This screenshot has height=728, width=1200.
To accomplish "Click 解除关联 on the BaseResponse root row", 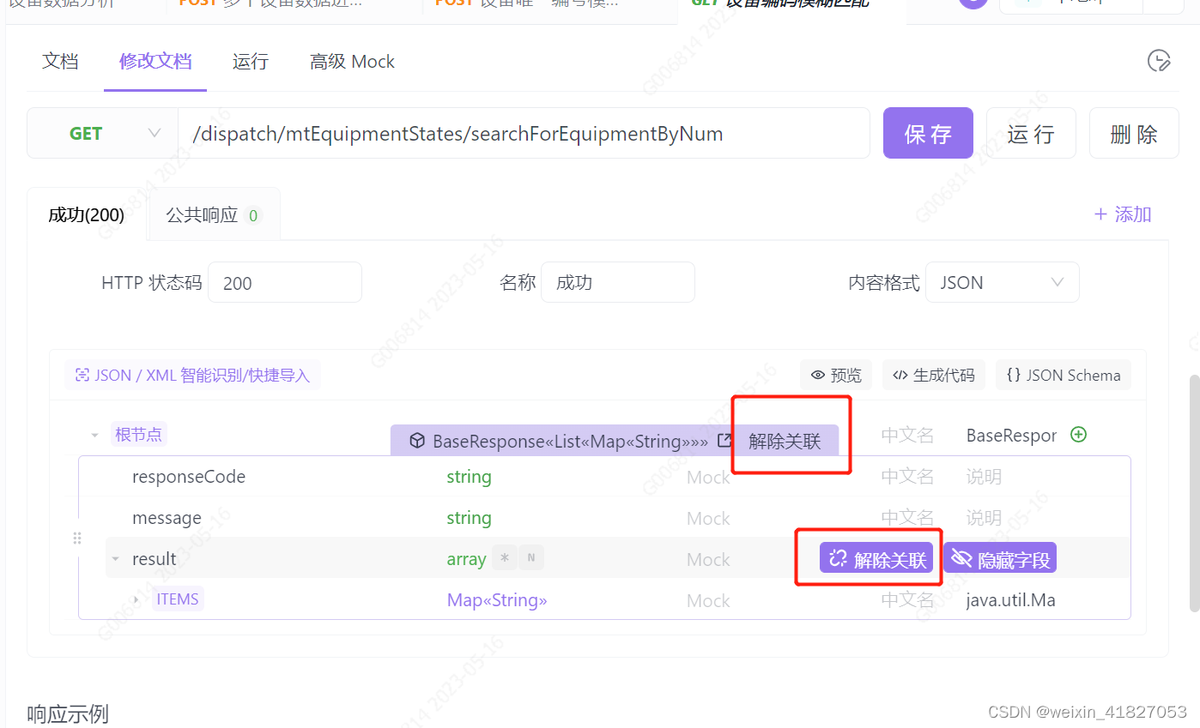I will click(x=785, y=441).
